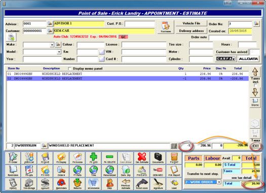Open F11 W/O folder icon

(x=45, y=171)
